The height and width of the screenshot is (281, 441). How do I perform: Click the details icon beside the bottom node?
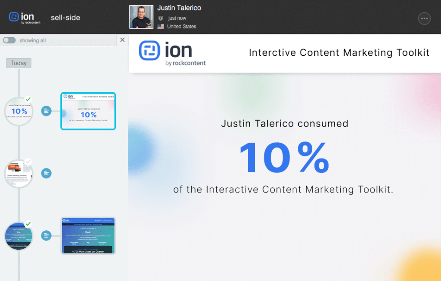click(x=46, y=235)
